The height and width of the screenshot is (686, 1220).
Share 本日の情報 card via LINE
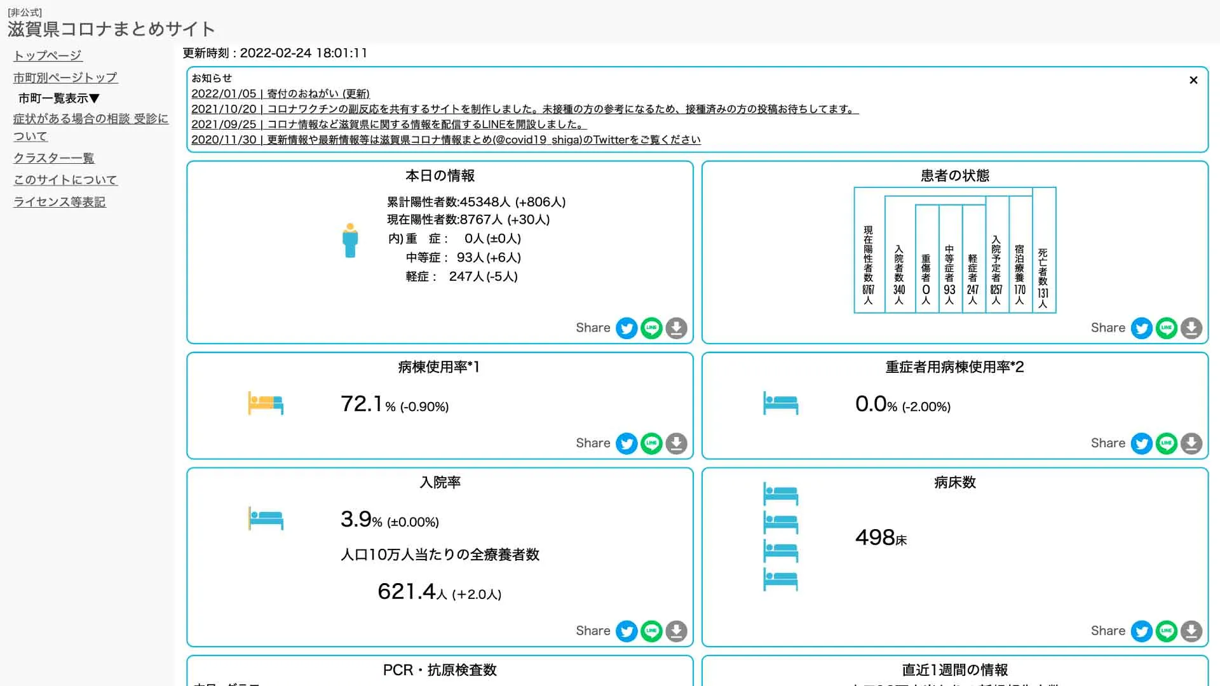651,328
